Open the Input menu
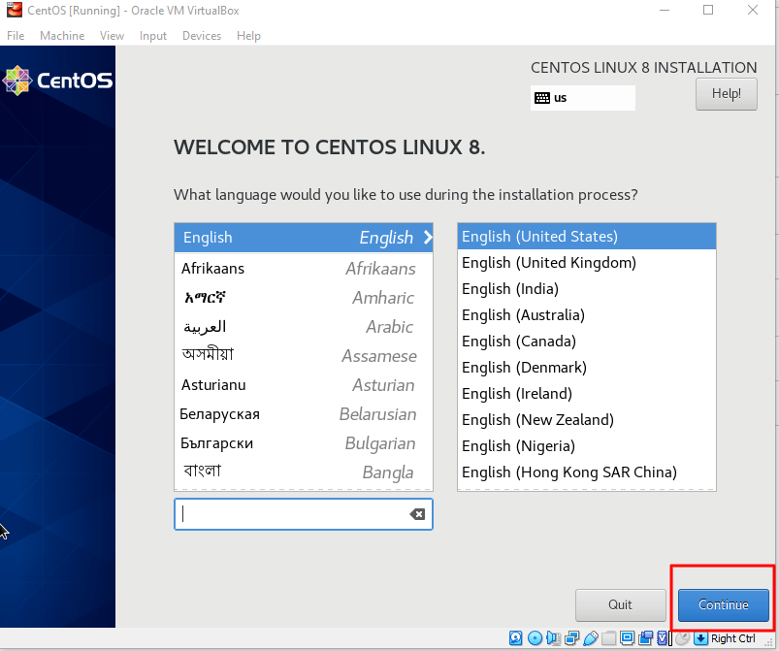Image resolution: width=779 pixels, height=651 pixels. pyautogui.click(x=153, y=36)
